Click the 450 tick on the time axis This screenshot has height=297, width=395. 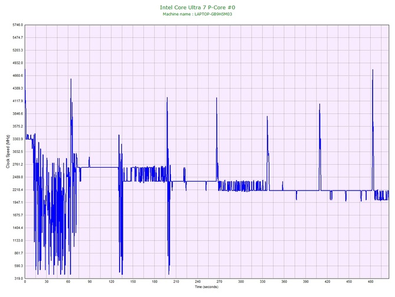pyautogui.click(x=349, y=282)
